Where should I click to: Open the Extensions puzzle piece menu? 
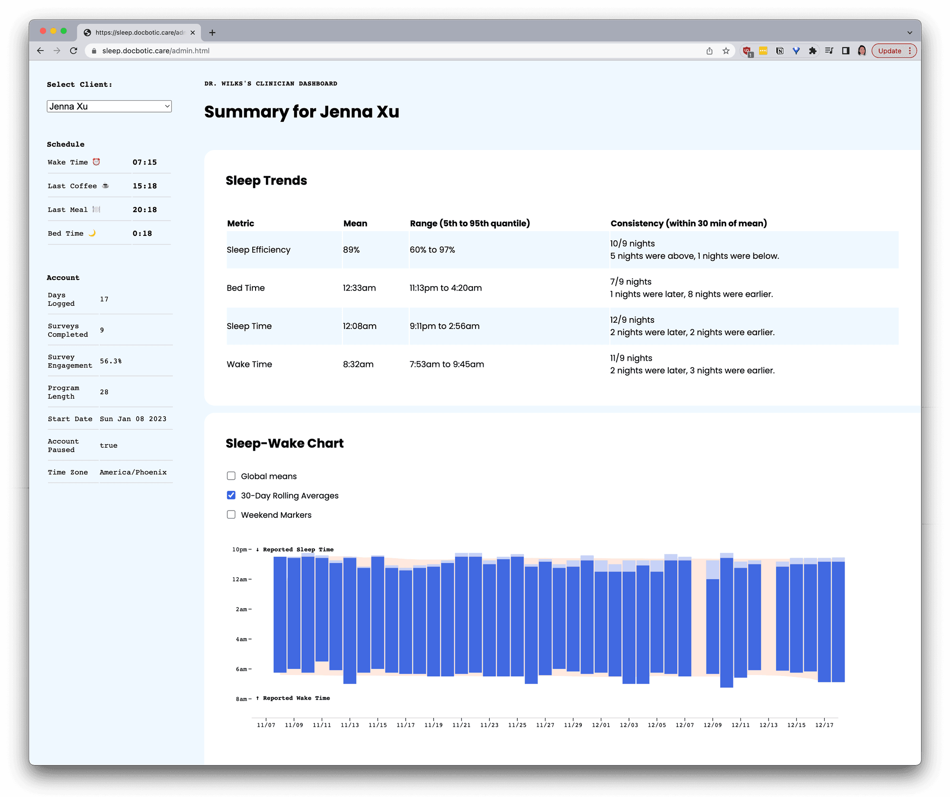[x=812, y=51]
